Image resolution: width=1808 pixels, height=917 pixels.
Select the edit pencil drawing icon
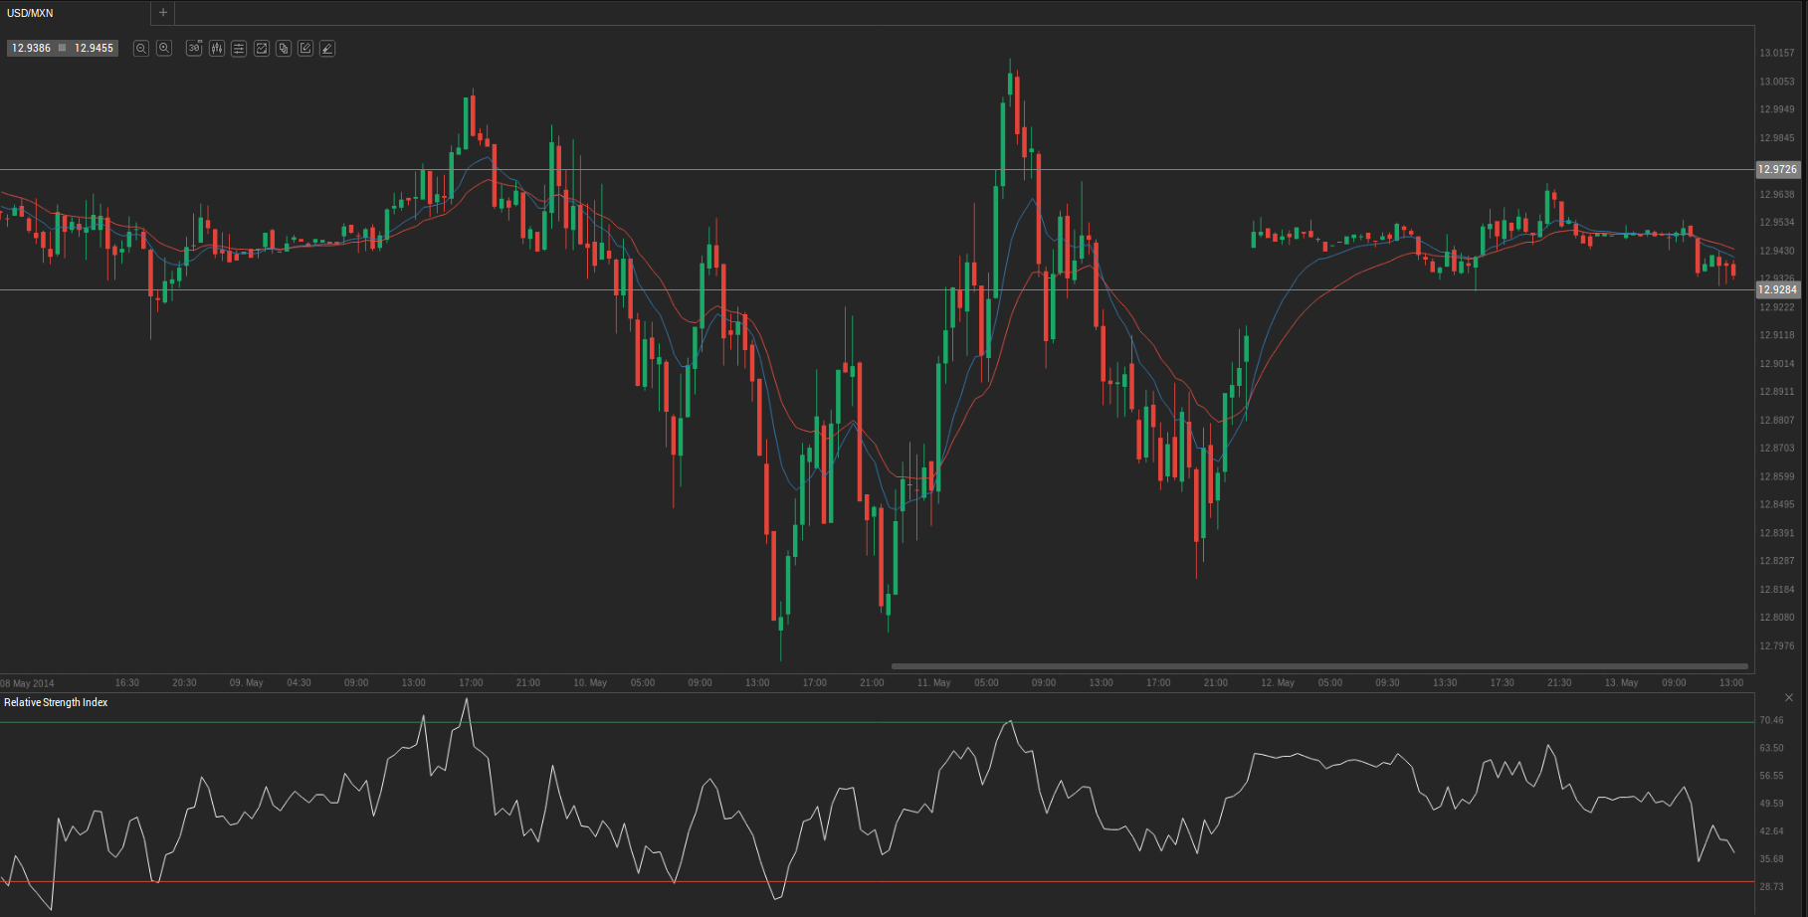click(305, 48)
